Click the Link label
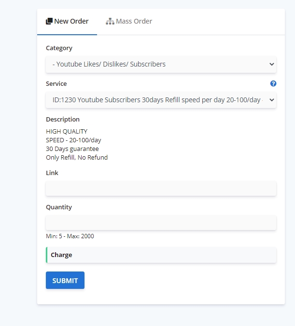Image resolution: width=295 pixels, height=326 pixels. [x=52, y=173]
